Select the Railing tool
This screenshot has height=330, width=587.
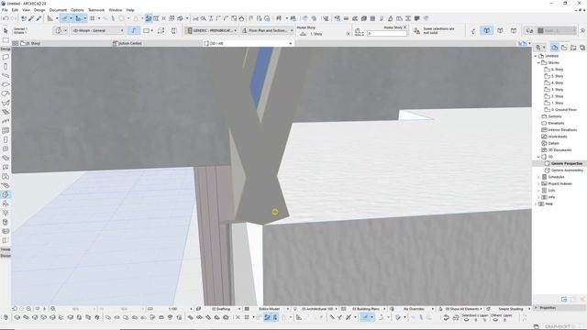[6, 121]
